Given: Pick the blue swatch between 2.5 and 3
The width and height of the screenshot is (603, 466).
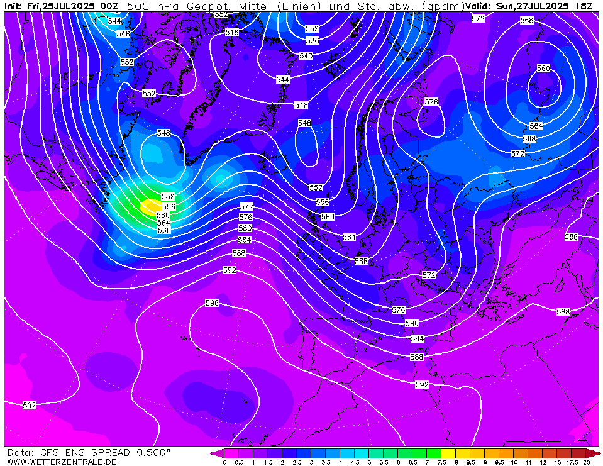Looking at the screenshot, I should [x=304, y=453].
